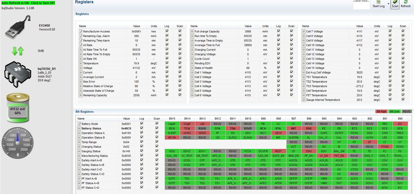Click the green DFW bit in PF Status C+D

[x=385, y=188]
